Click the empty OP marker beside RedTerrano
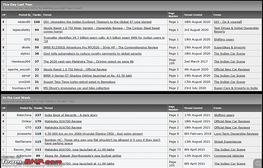The image size is (263, 168). pos(3,141)
